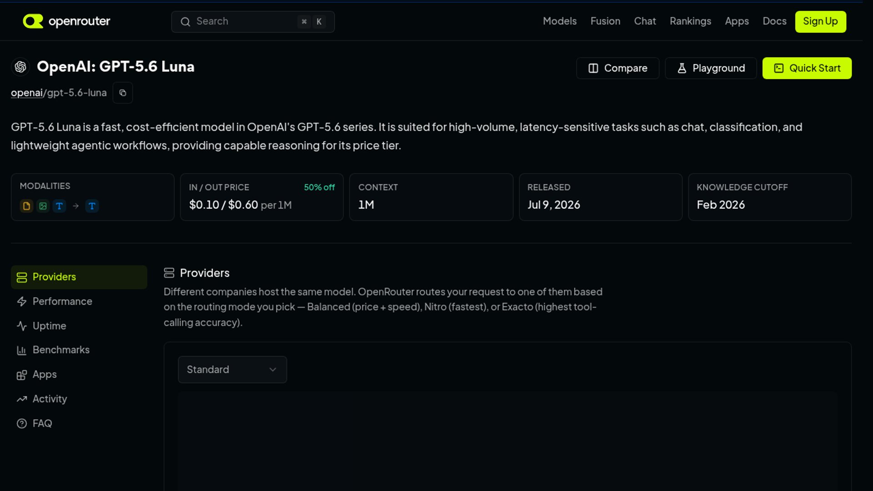Select the Performance sidebar tab
873x491 pixels.
pyautogui.click(x=79, y=301)
